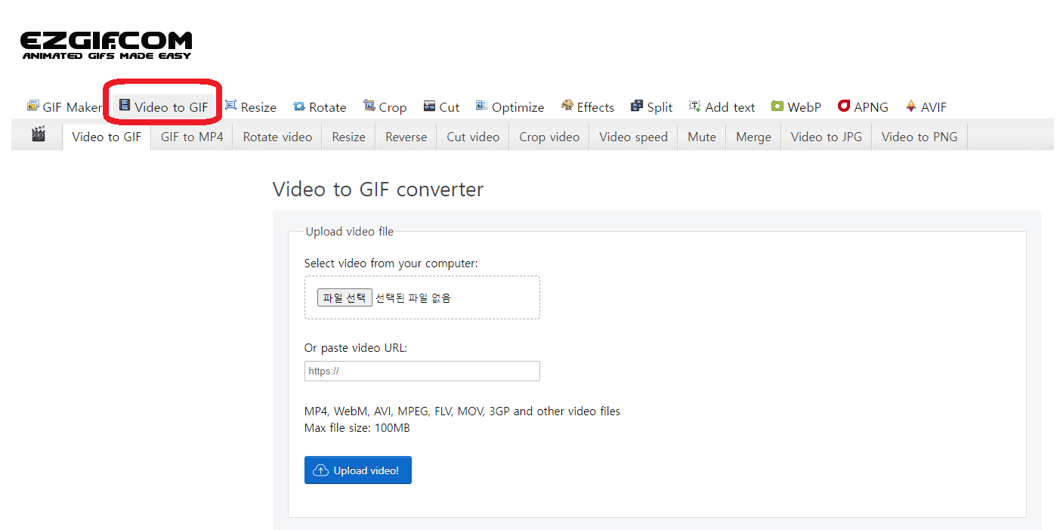1057x530 pixels.
Task: Switch to the Crop video tab
Action: [x=549, y=137]
